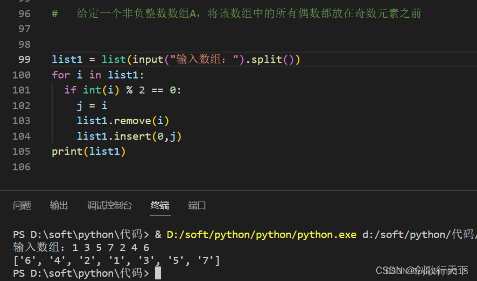Image resolution: width=477 pixels, height=281 pixels.
Task: Click the list1 variable on line 99
Action: [67, 59]
